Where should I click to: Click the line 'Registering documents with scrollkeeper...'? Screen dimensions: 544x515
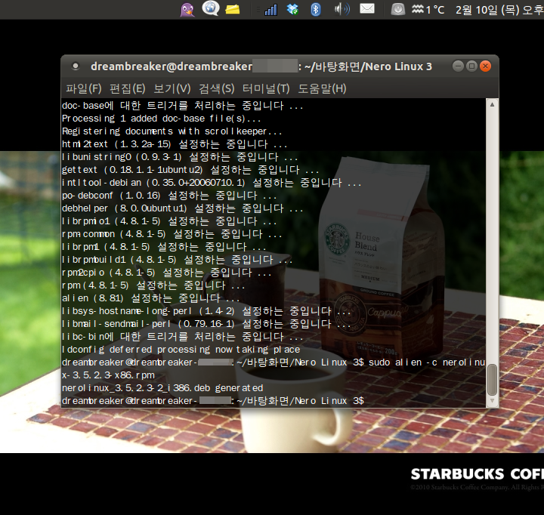172,131
